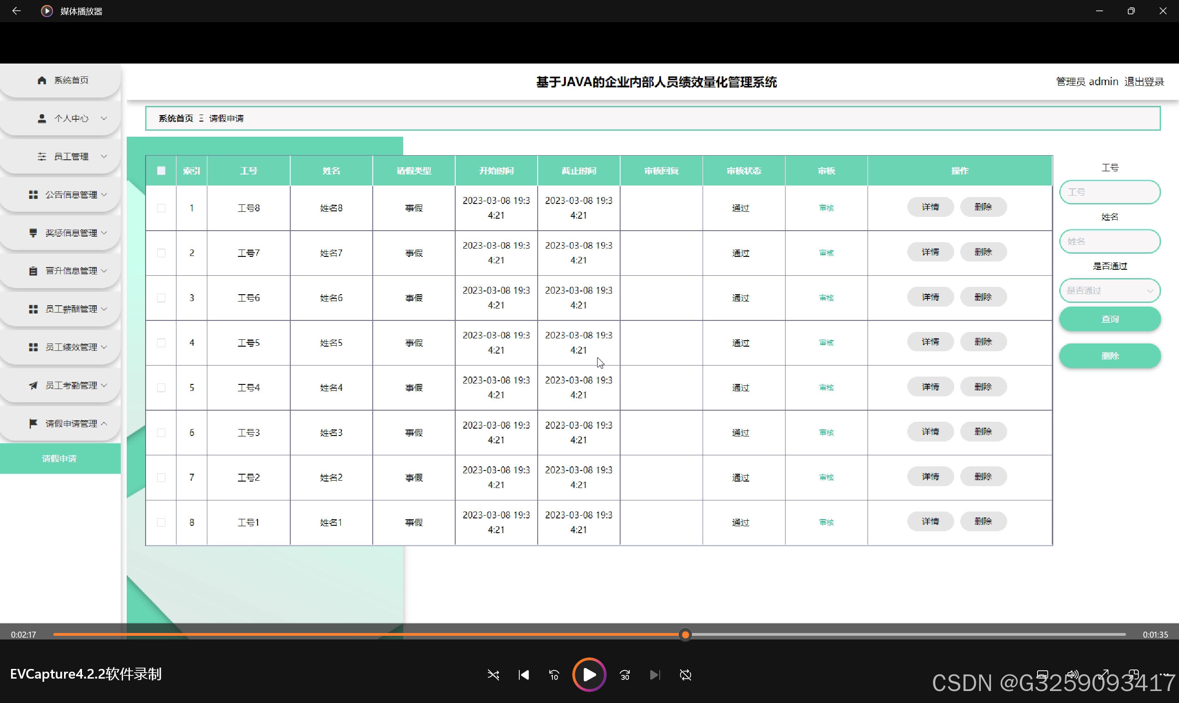Expand the 晋升信息管理 sidebar menu
Viewport: 1179px width, 703px height.
[60, 271]
